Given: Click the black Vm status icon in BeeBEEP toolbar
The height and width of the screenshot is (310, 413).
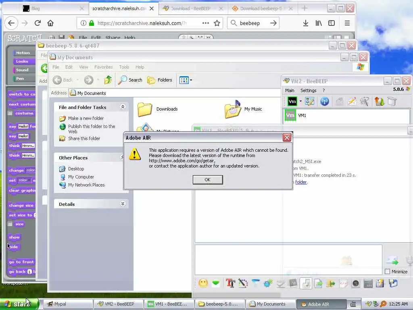Looking at the screenshot, I should pos(292,101).
